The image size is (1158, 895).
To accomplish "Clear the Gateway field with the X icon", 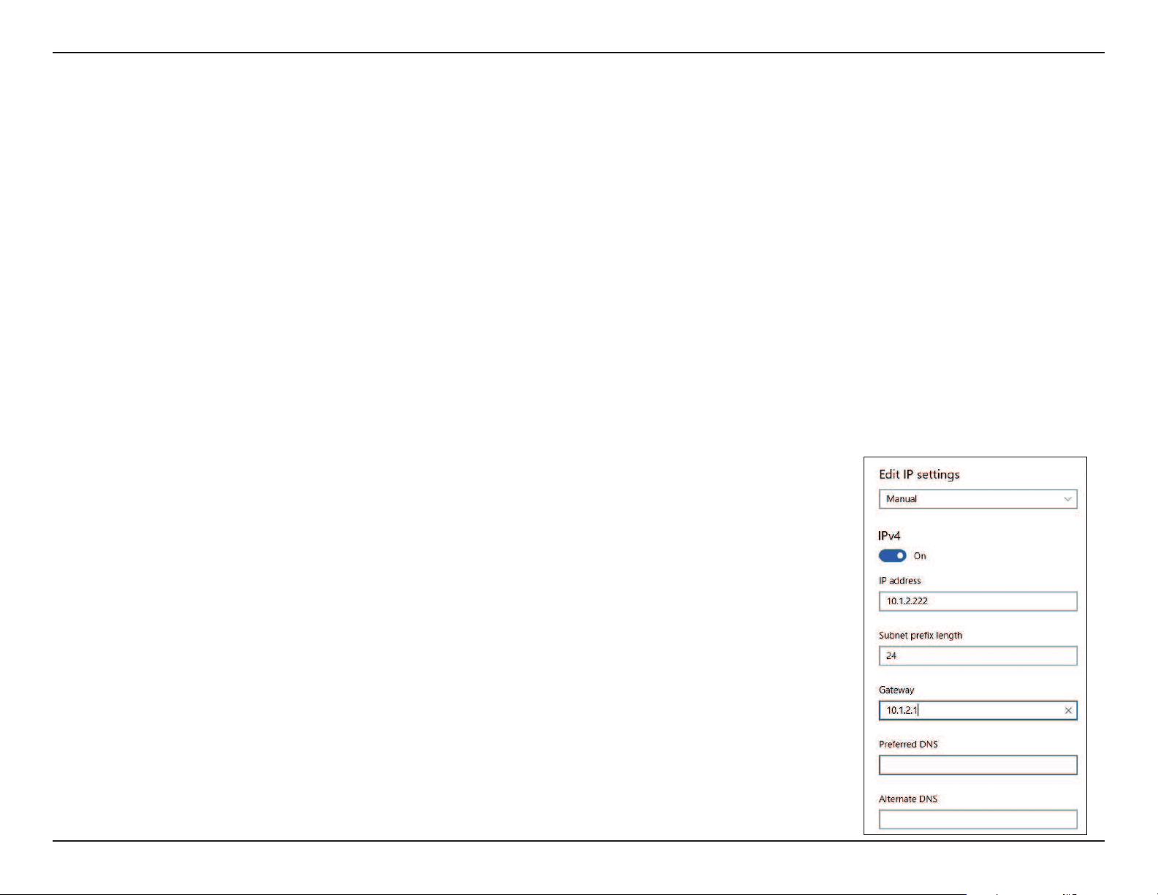I will (1068, 710).
